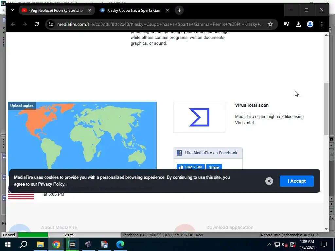Open a new Chrome tab
This screenshot has width=335, height=251.
179,10
